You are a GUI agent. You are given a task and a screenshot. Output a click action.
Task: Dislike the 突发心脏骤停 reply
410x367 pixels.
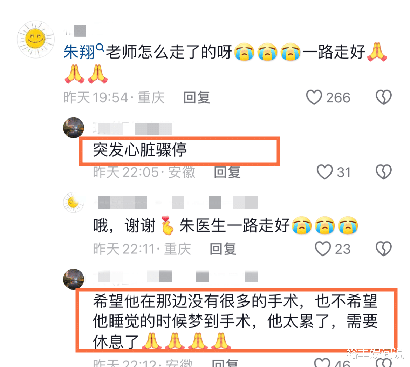(x=384, y=172)
